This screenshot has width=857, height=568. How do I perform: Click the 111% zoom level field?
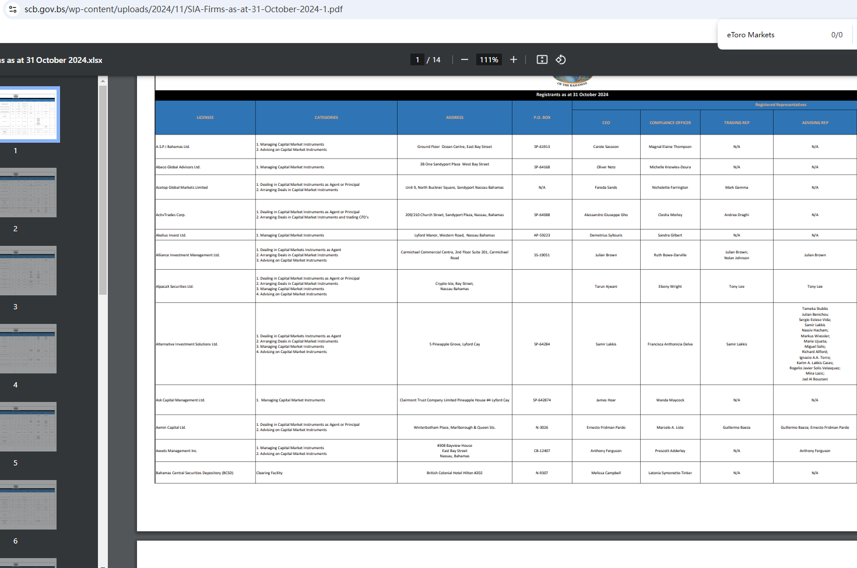pos(489,59)
